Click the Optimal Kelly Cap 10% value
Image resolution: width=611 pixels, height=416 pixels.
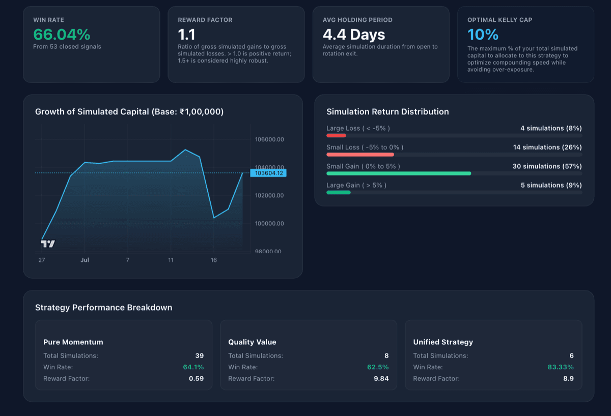click(483, 35)
